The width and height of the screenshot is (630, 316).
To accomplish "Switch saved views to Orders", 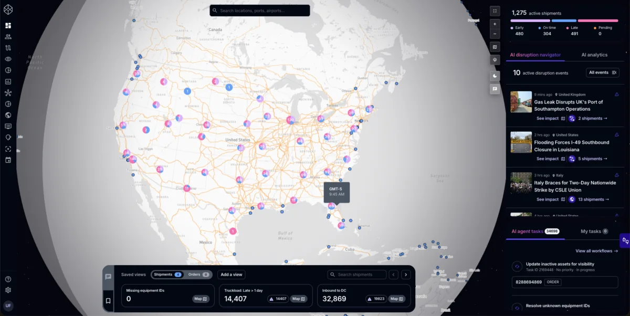I will click(198, 275).
